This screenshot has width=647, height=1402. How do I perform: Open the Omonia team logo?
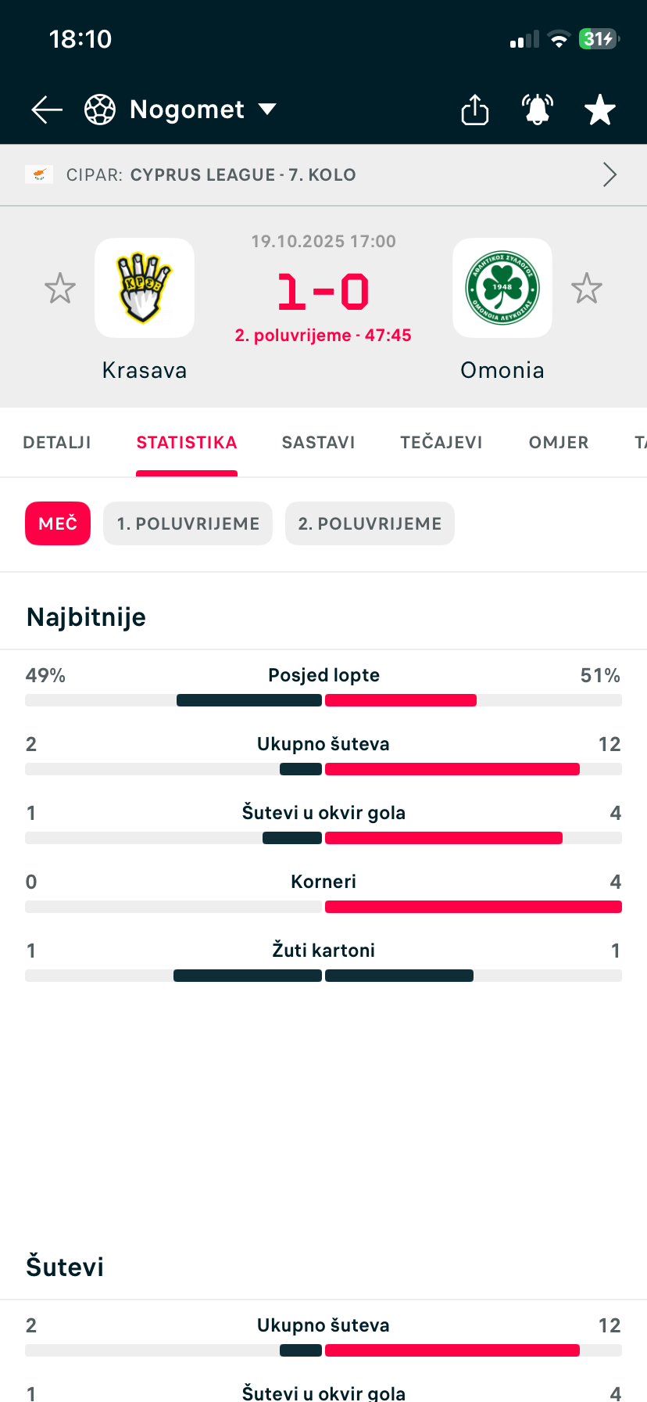[x=502, y=288]
